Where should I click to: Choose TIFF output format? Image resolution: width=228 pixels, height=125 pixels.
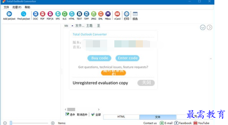[x=86, y=16]
